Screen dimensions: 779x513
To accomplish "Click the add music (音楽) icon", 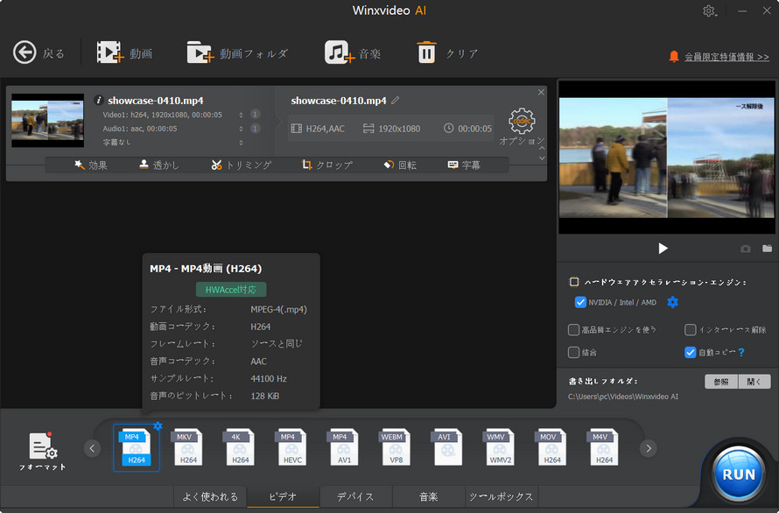I will click(339, 53).
